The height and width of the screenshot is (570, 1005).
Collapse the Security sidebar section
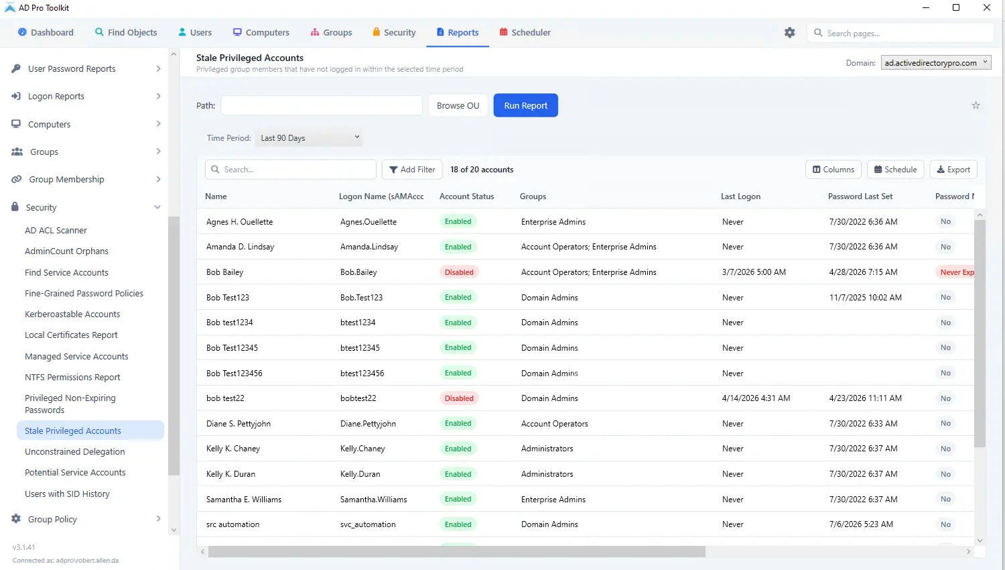click(x=86, y=207)
